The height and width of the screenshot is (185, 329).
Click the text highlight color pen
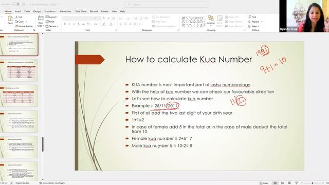coord(104,24)
